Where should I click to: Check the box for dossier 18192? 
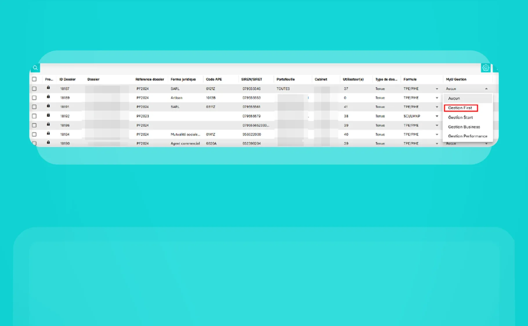(x=34, y=116)
